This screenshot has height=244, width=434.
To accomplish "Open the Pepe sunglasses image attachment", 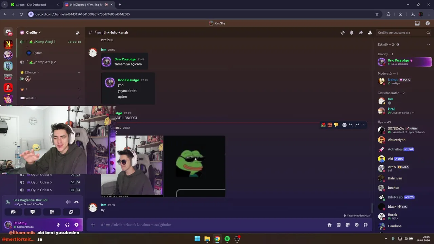I will (x=195, y=166).
